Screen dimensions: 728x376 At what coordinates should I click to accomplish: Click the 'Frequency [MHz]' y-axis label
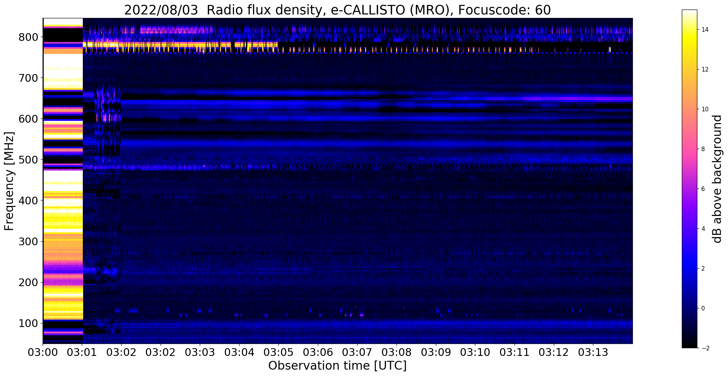coord(9,181)
